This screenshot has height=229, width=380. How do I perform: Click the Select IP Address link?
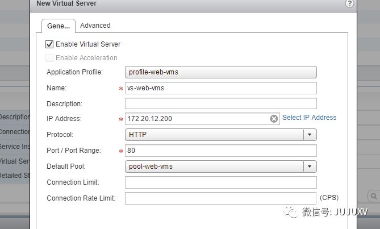tap(309, 118)
